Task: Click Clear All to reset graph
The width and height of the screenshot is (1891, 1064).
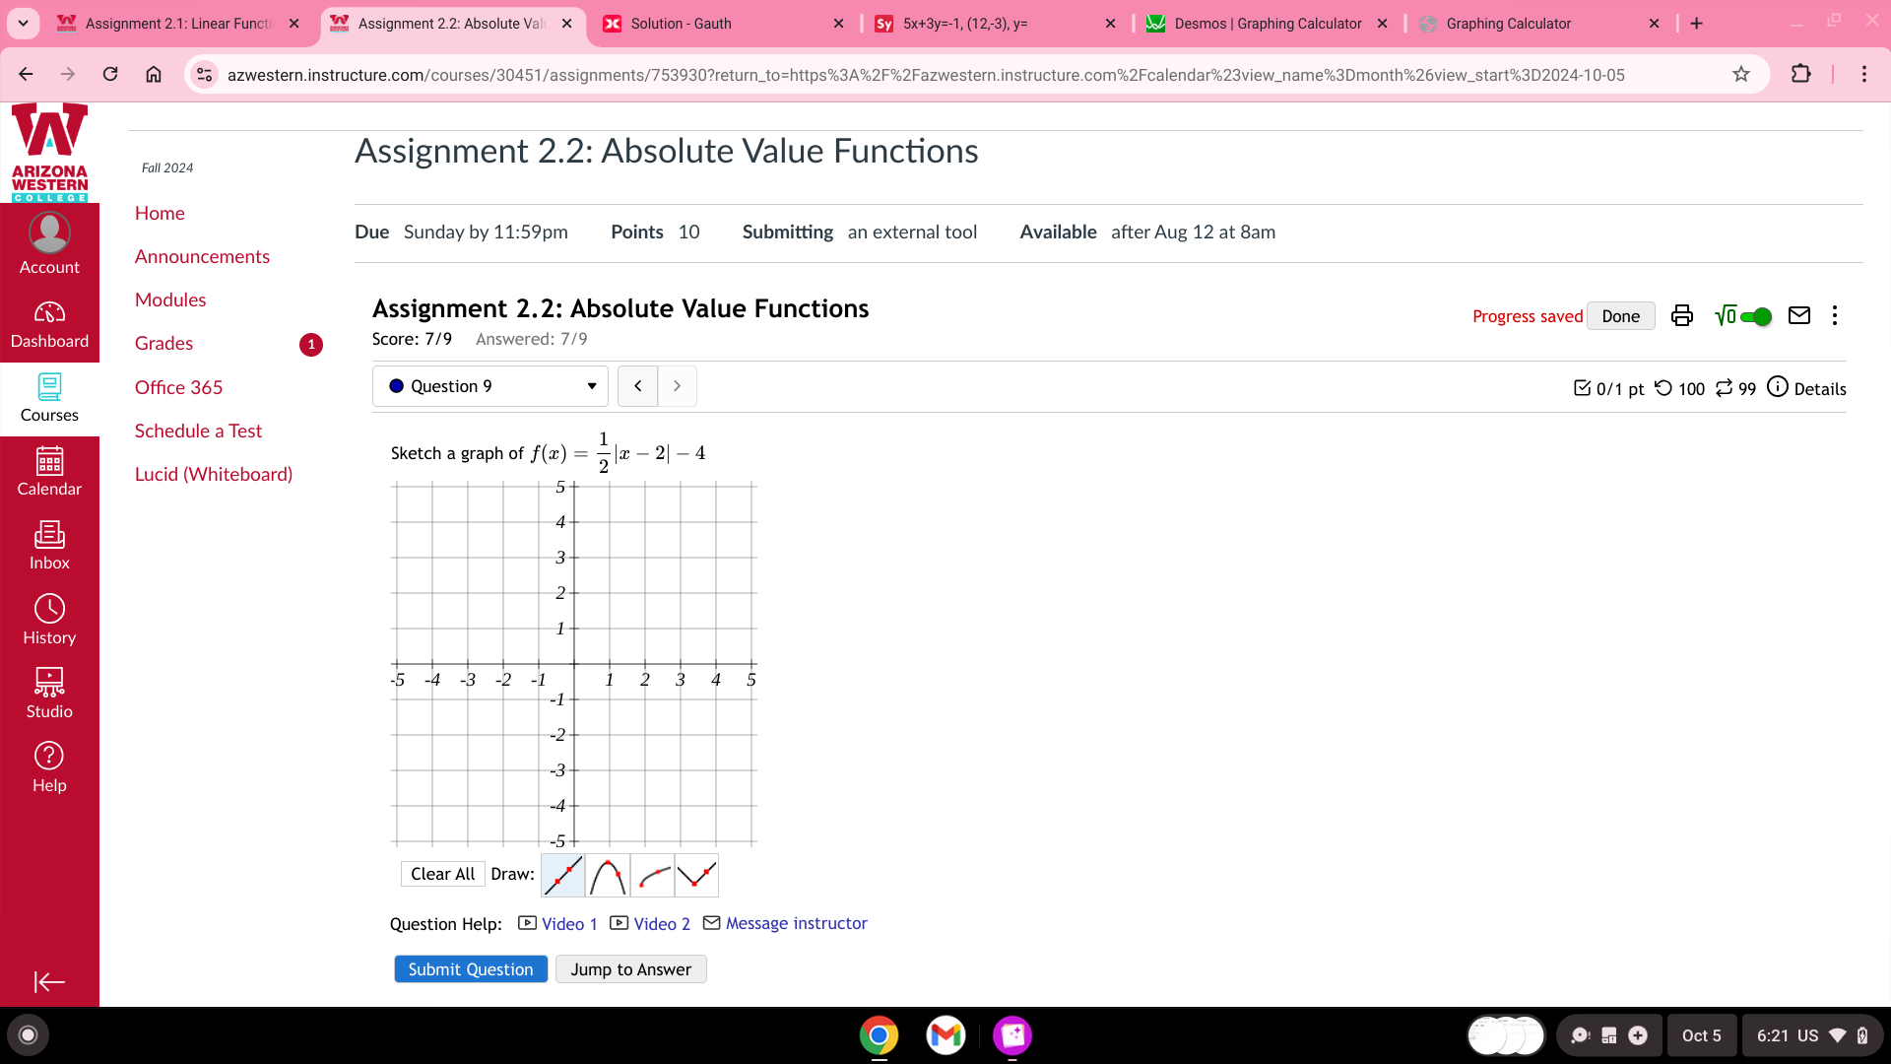Action: point(440,873)
